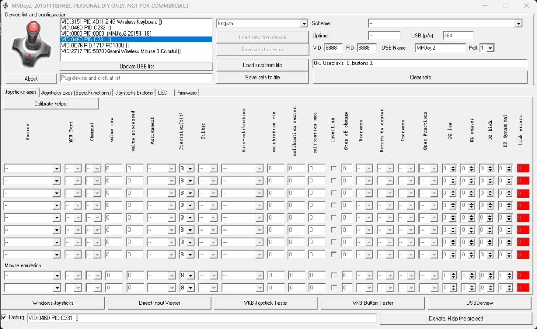Click Load sets from file
The image size is (537, 329).
pos(262,65)
